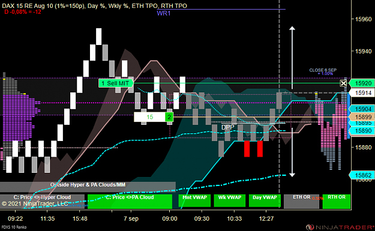Click the left red Renko brick
Viewport: 375px width, 231px height.
(247, 149)
